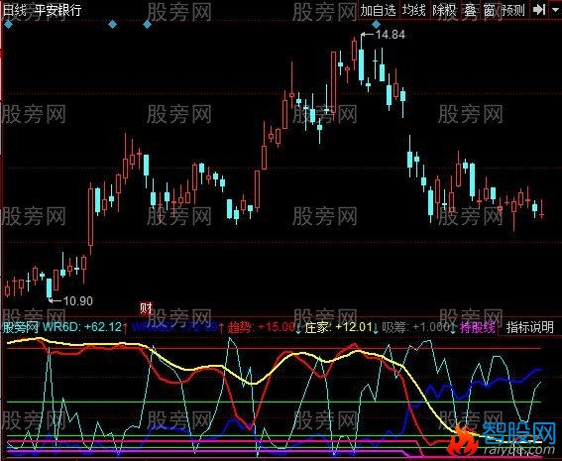Click the 吸筹: +1.000 indicator value

[415, 327]
